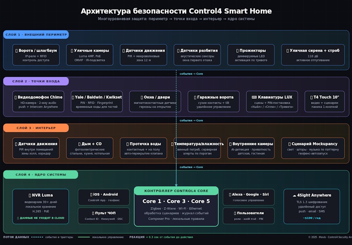Screen dimensions: 352x245
Task: Select the Пульт ЧОП card
Action: pos(104,216)
